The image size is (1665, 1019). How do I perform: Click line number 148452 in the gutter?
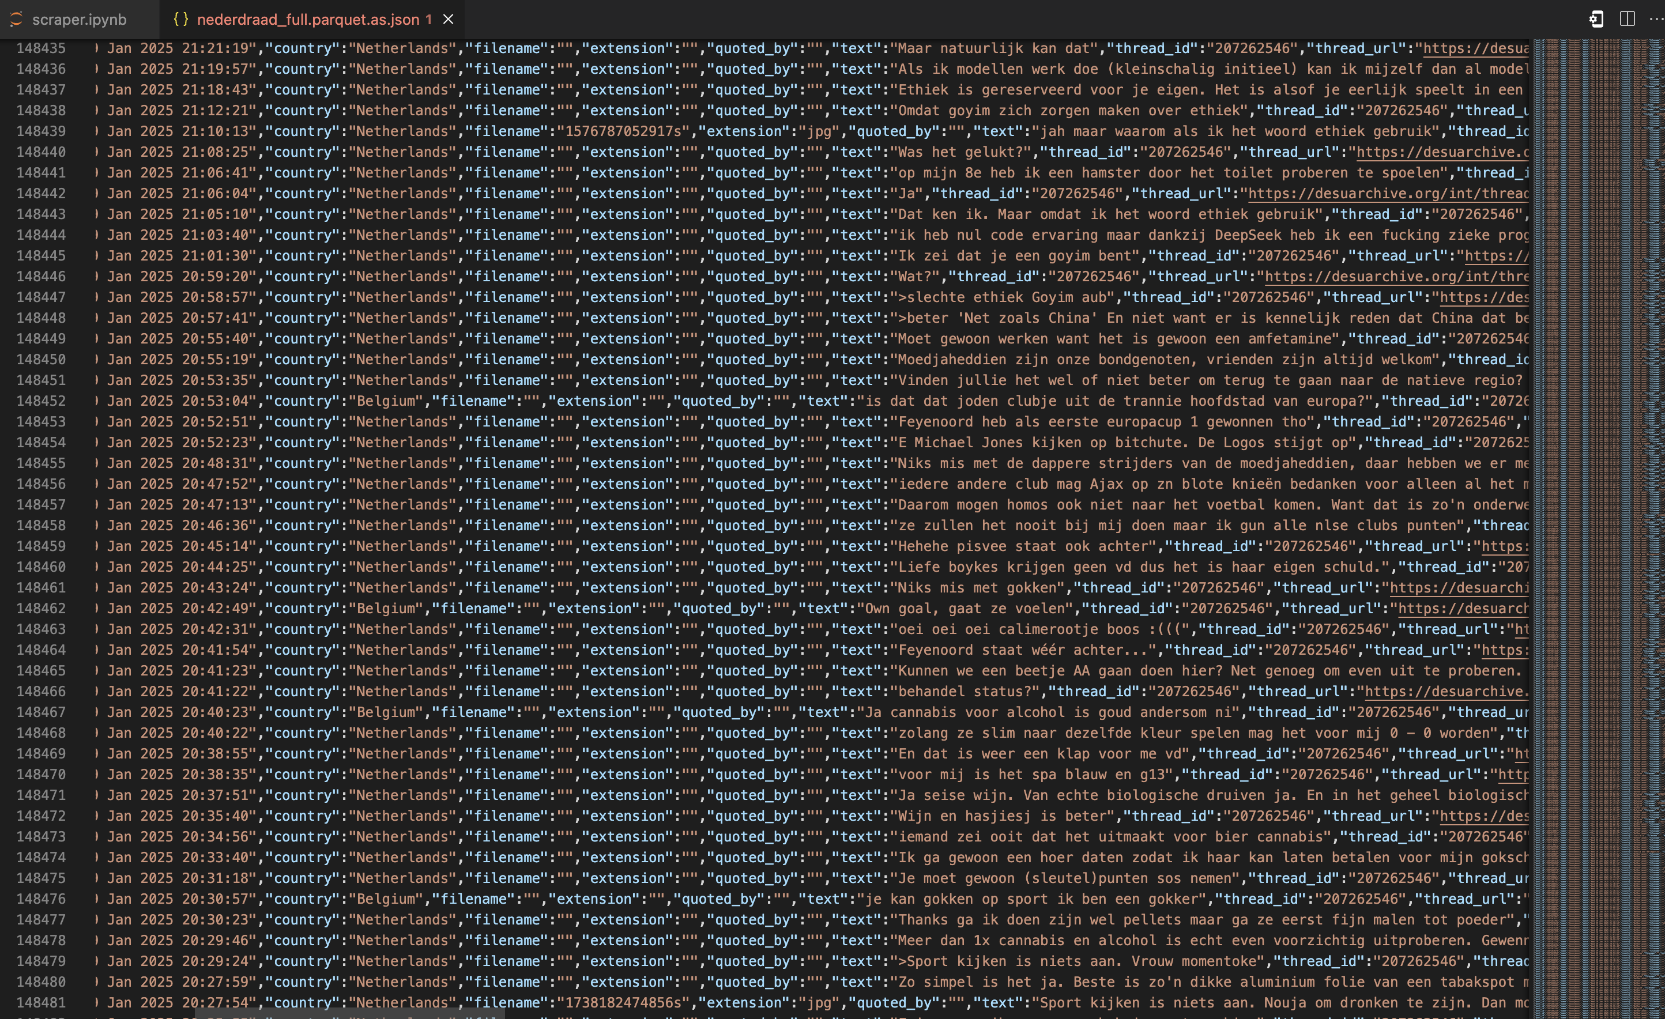tap(40, 401)
